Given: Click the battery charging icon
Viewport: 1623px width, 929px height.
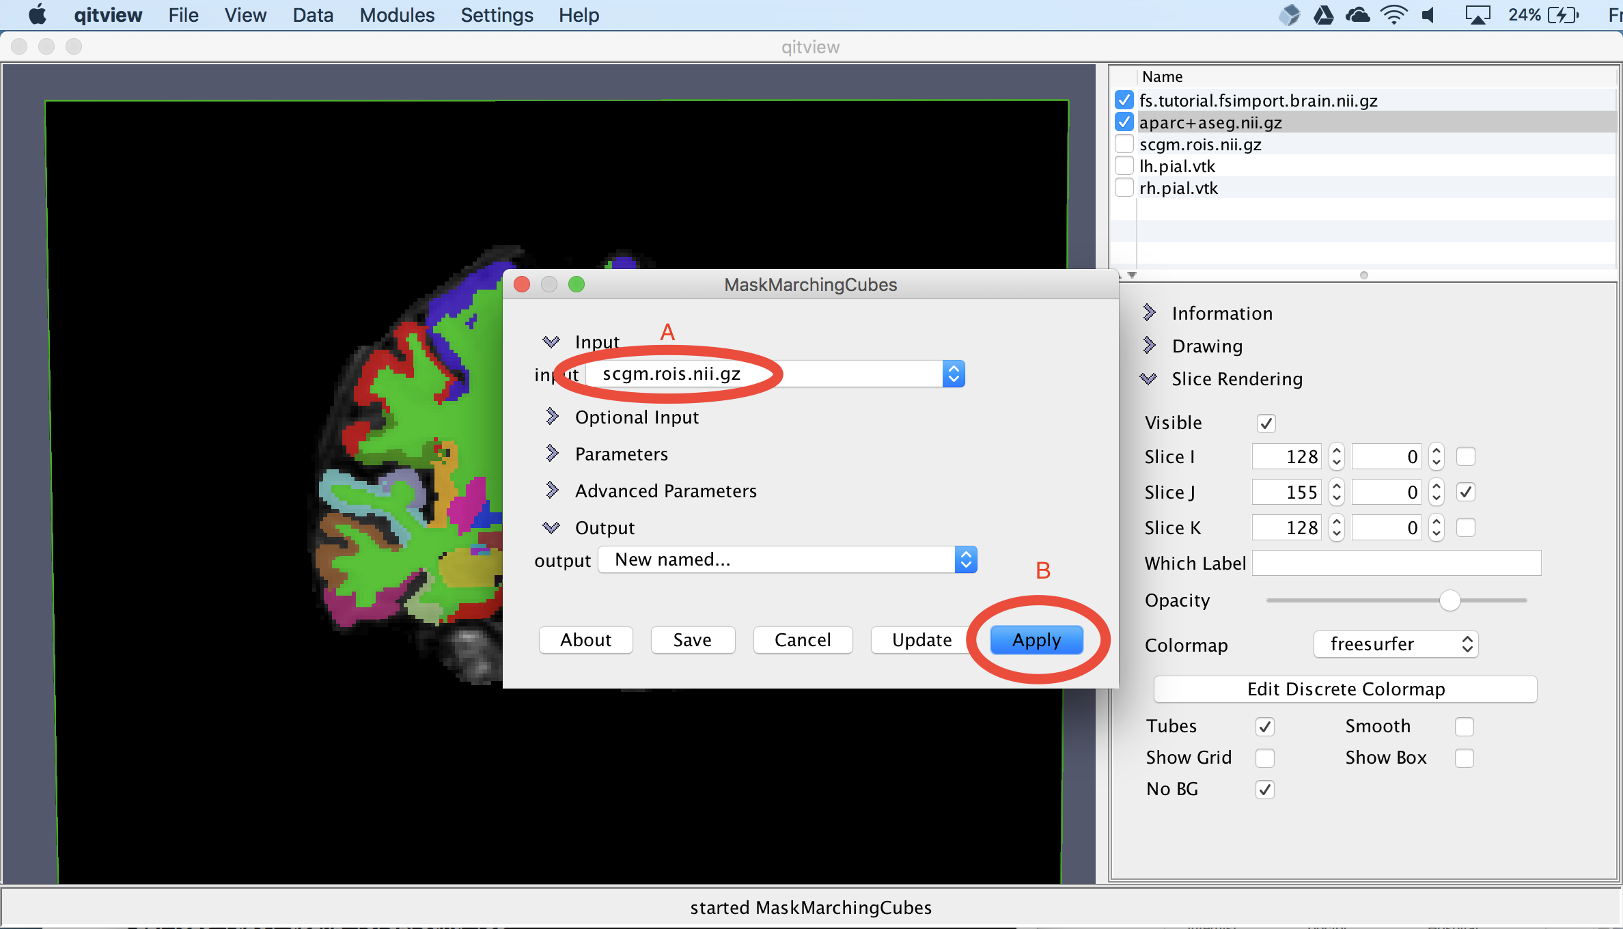Looking at the screenshot, I should (1563, 14).
